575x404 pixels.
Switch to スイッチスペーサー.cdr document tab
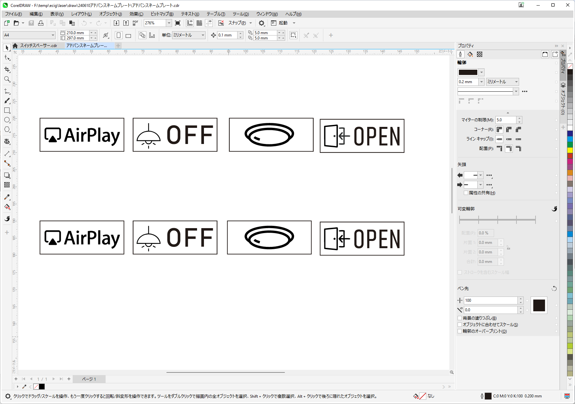coord(38,46)
